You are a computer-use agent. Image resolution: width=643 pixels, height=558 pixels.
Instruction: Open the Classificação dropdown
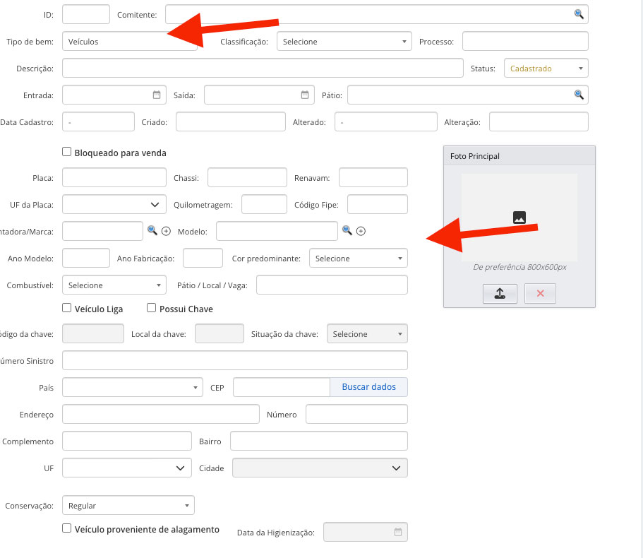pos(344,42)
